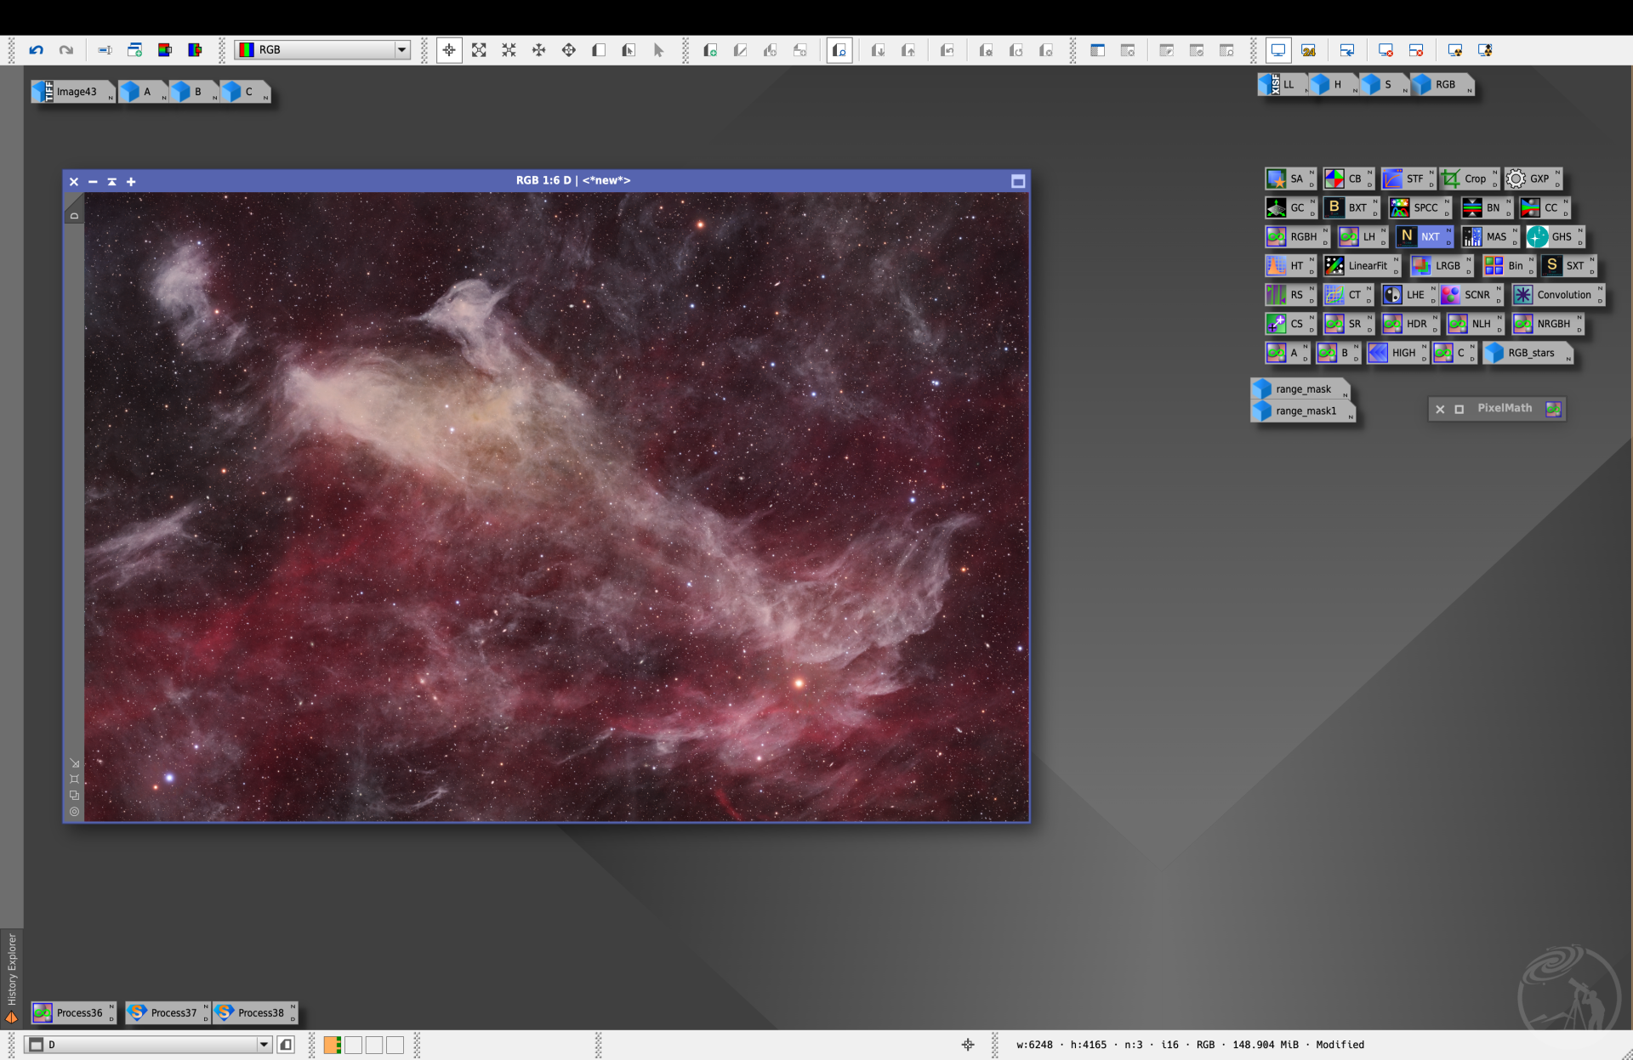Image resolution: width=1633 pixels, height=1060 pixels.
Task: Select the RS process icon
Action: click(x=1289, y=294)
